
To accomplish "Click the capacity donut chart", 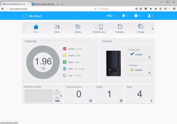I will [x=43, y=62].
